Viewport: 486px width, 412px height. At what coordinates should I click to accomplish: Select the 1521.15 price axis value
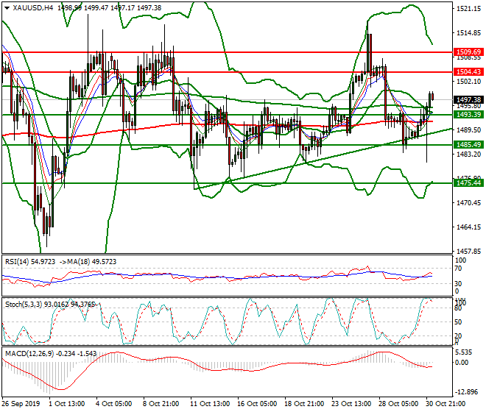tap(468, 9)
